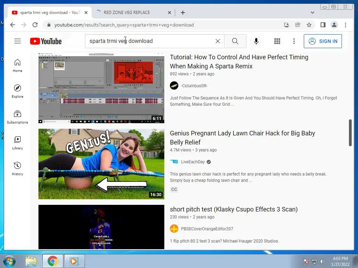The height and width of the screenshot is (268, 358).
Task: Reload the page with refresh icon
Action: pos(35,25)
